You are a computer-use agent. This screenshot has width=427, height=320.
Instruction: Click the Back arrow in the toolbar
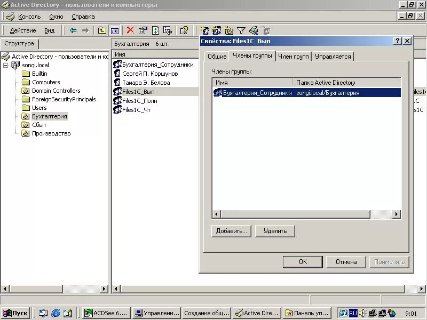coord(73,30)
